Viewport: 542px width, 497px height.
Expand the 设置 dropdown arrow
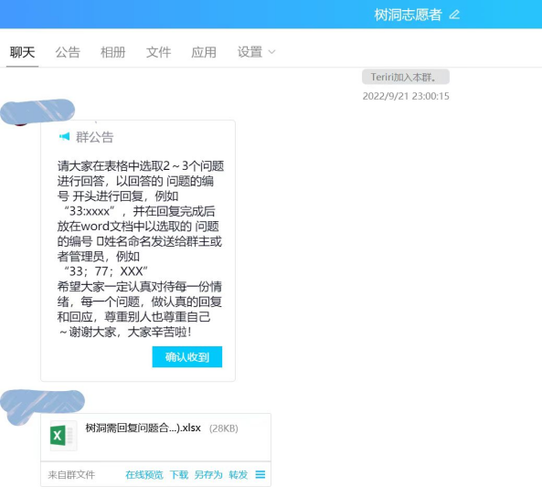[272, 52]
